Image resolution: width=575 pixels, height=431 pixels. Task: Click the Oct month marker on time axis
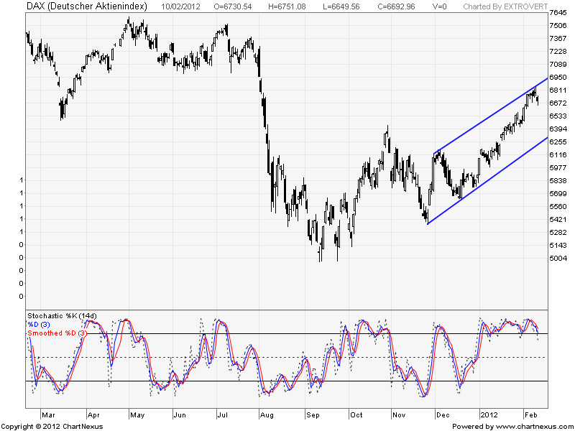pos(356,414)
